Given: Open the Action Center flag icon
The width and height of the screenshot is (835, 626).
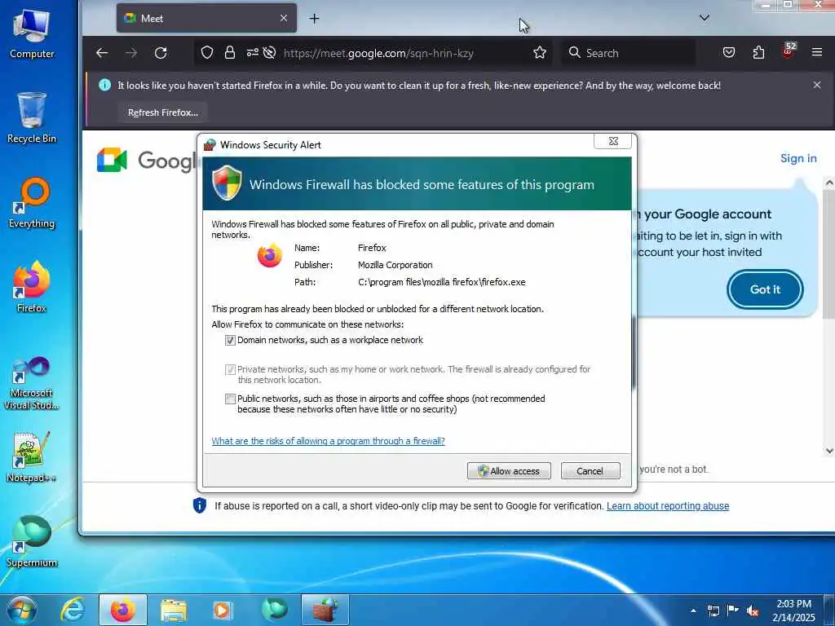Looking at the screenshot, I should pos(733,610).
